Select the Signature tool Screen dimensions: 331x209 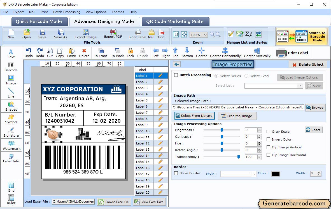point(11,132)
